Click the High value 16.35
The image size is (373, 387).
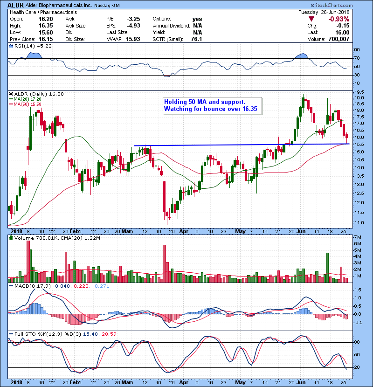(46, 26)
